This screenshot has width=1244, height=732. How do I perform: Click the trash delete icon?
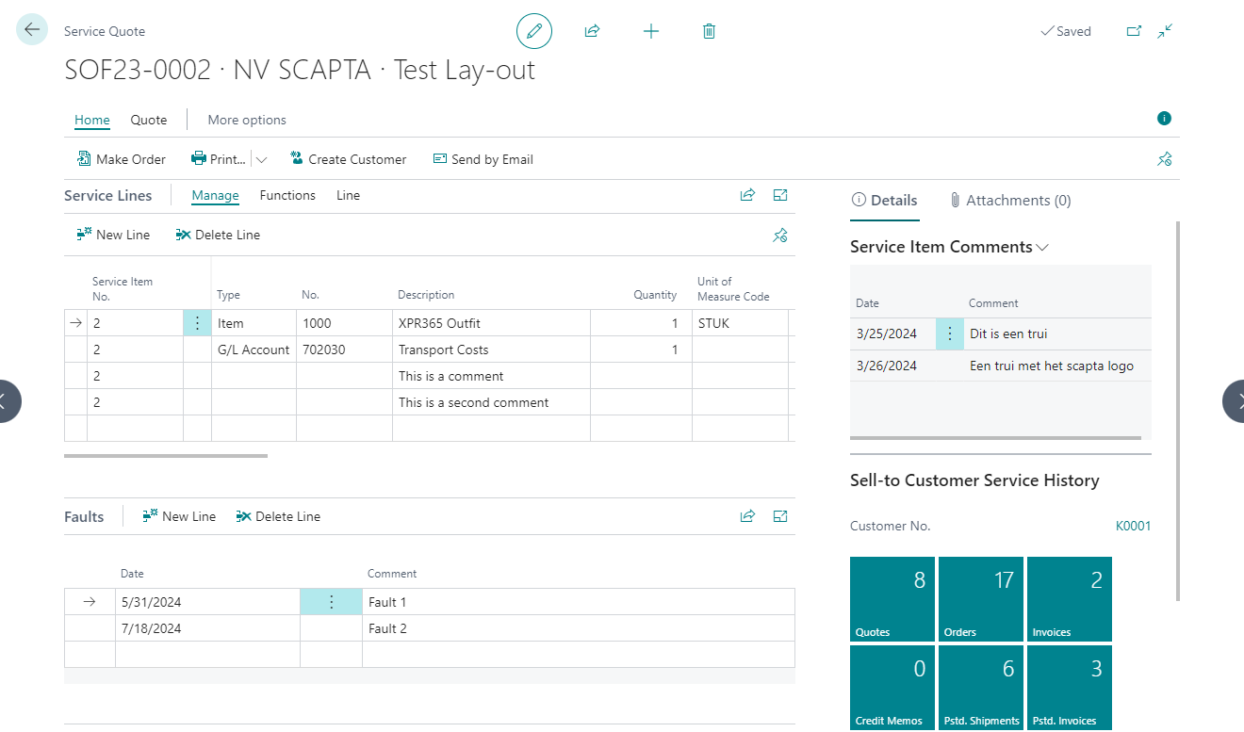coord(709,31)
